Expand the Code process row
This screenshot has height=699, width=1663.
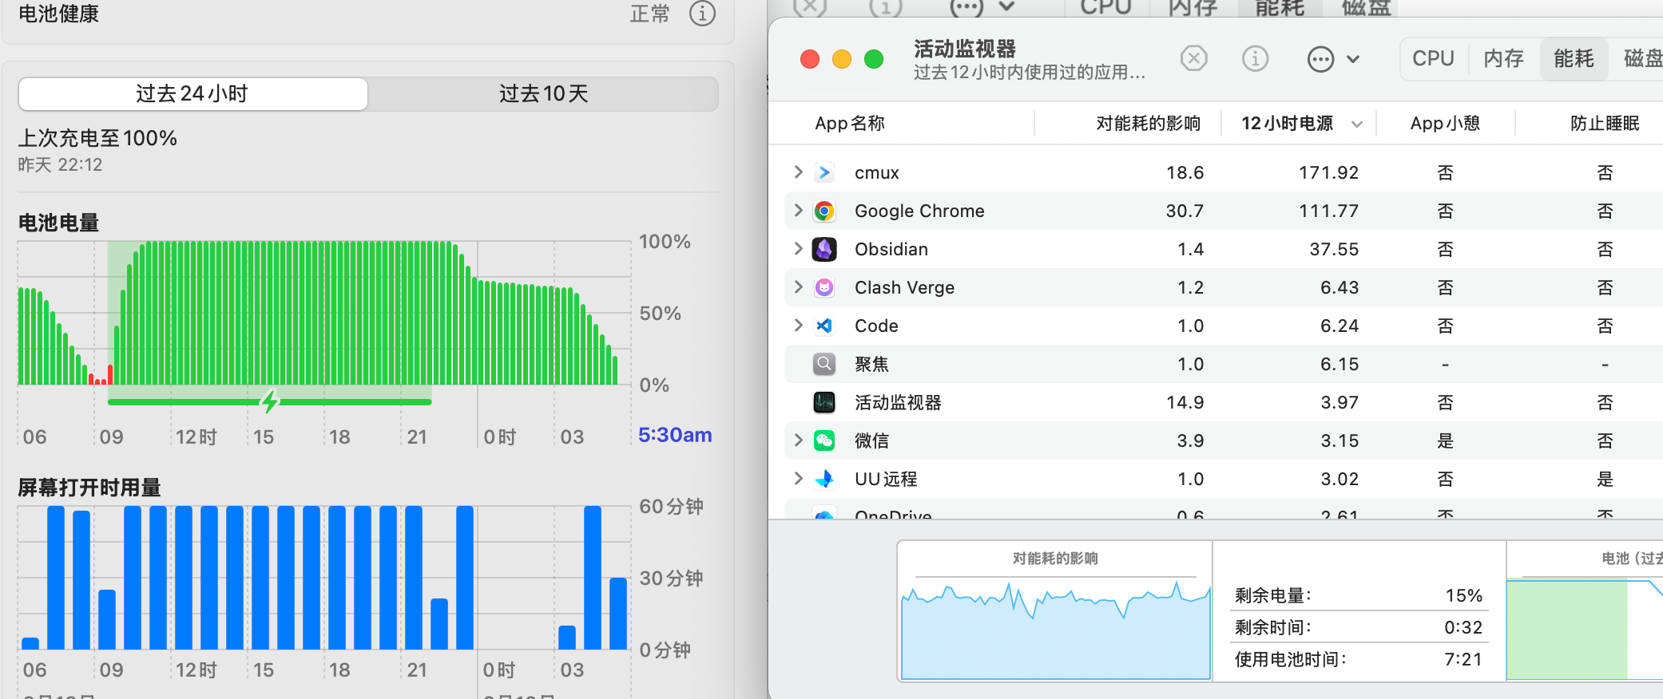click(x=798, y=326)
